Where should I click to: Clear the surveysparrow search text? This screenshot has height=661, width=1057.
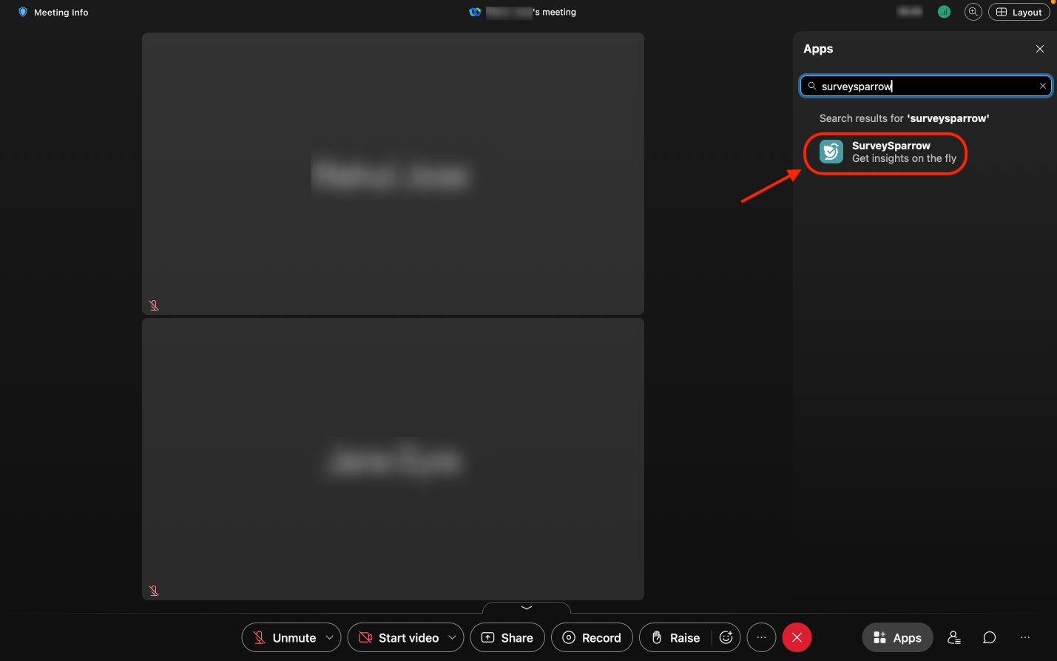pyautogui.click(x=1043, y=86)
